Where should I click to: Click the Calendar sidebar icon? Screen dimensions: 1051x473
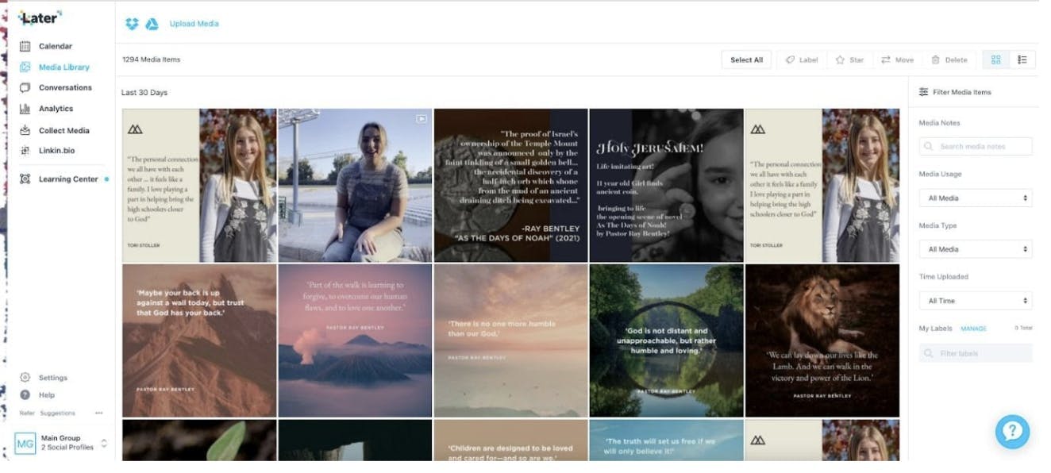25,46
